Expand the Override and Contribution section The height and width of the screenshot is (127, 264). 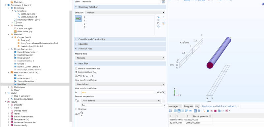(76, 39)
